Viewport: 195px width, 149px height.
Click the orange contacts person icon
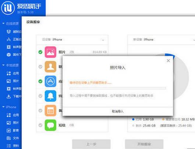tap(50, 67)
